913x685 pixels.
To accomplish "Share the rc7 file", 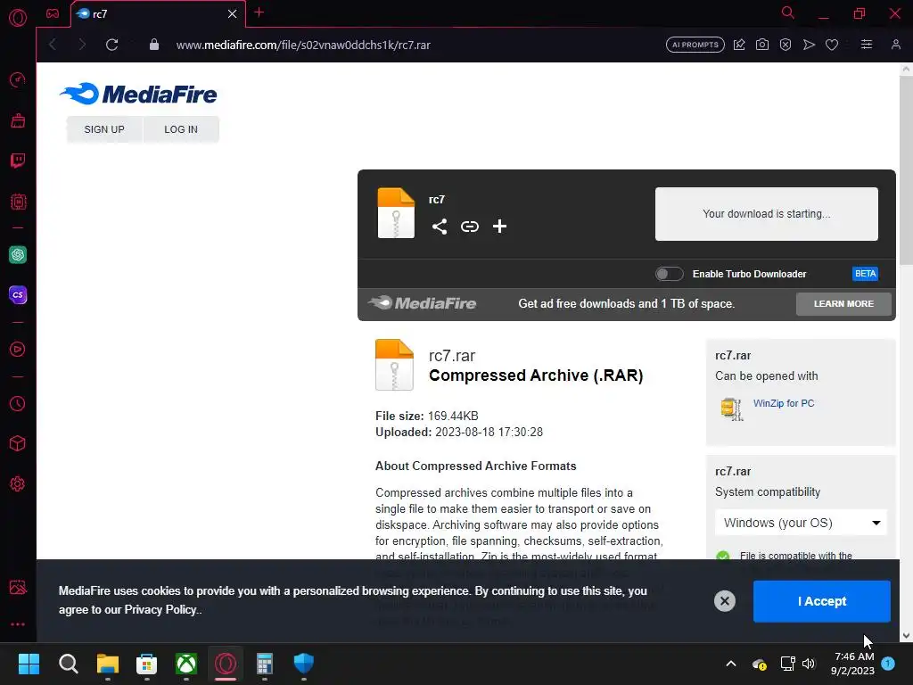I will (440, 227).
